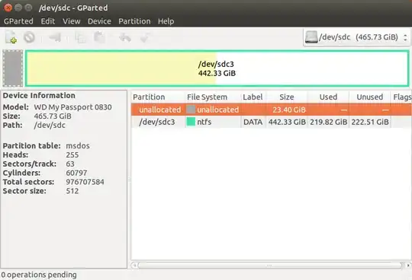The image size is (412, 280).
Task: Click the Undo last operation icon
Action: point(125,37)
